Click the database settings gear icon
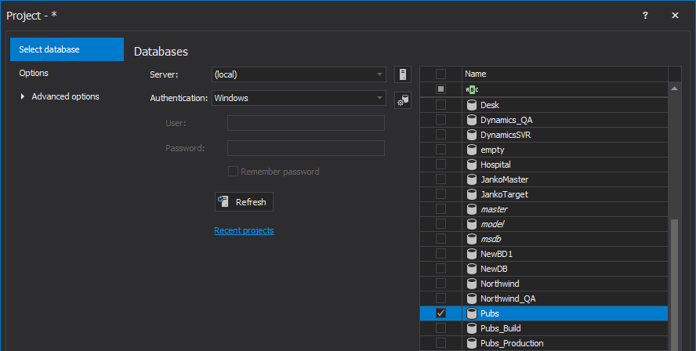Viewport: 696px width, 351px height. pos(403,100)
